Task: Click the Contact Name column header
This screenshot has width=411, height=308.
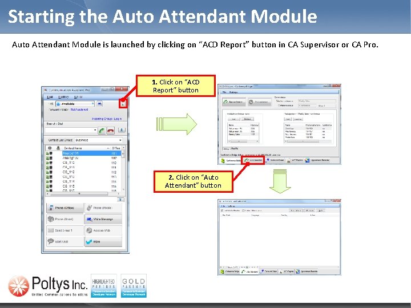Action: (x=86, y=148)
